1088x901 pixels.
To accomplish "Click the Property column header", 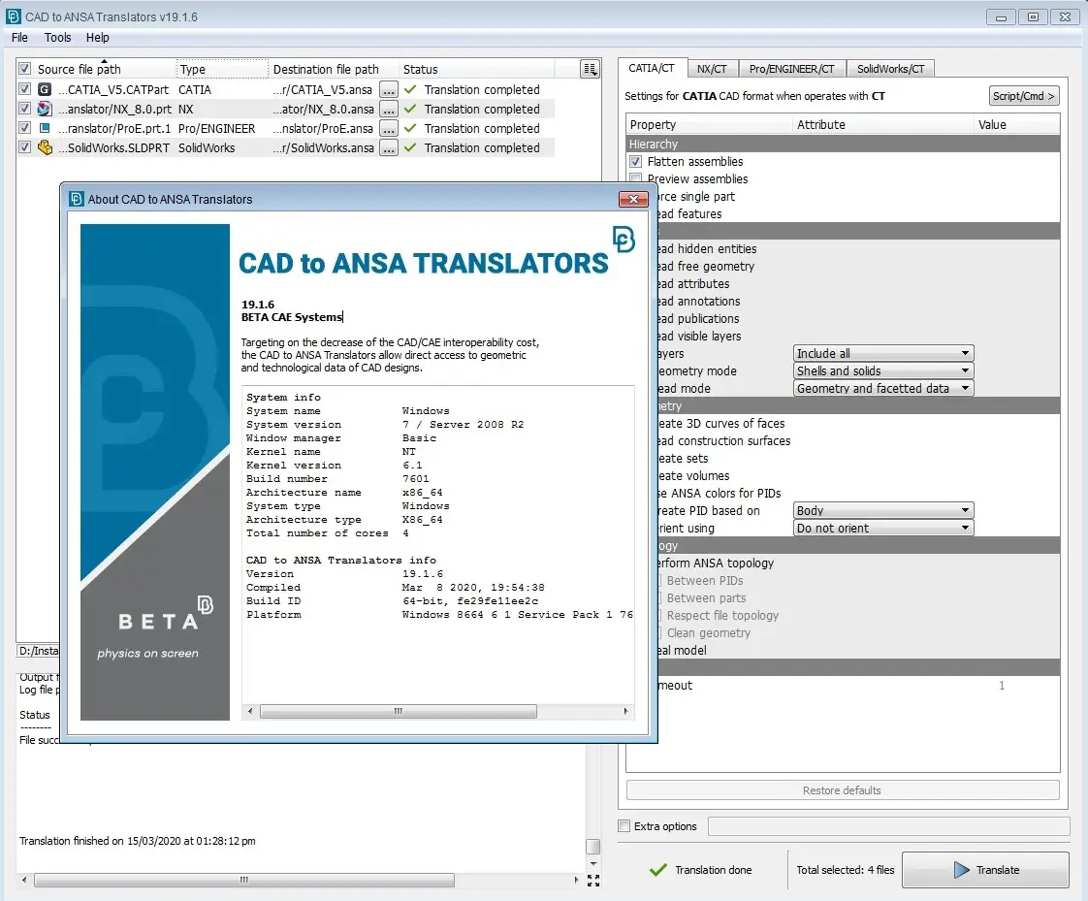I will pyautogui.click(x=709, y=125).
